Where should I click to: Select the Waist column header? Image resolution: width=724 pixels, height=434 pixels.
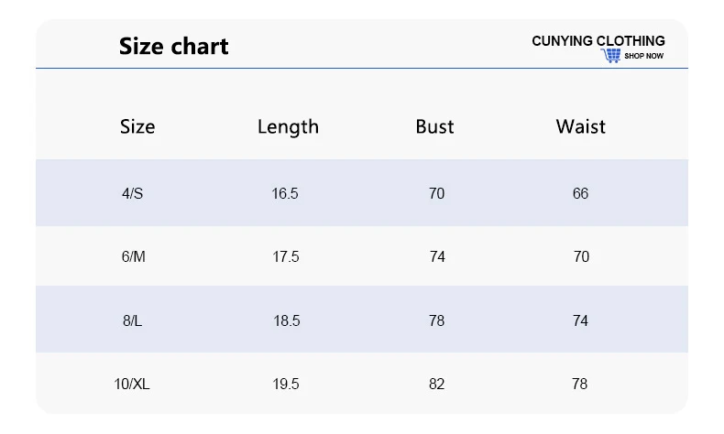click(x=580, y=126)
